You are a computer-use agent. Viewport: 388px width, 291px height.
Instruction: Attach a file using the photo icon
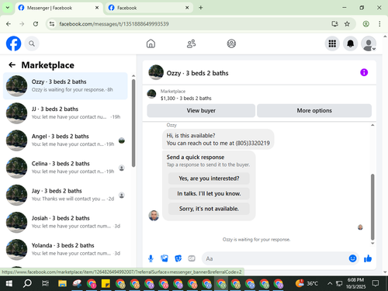click(x=165, y=258)
